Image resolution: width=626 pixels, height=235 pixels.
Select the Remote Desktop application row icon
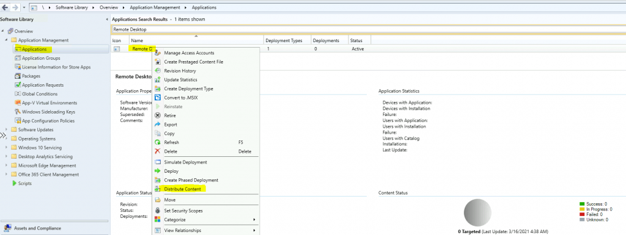pos(117,49)
